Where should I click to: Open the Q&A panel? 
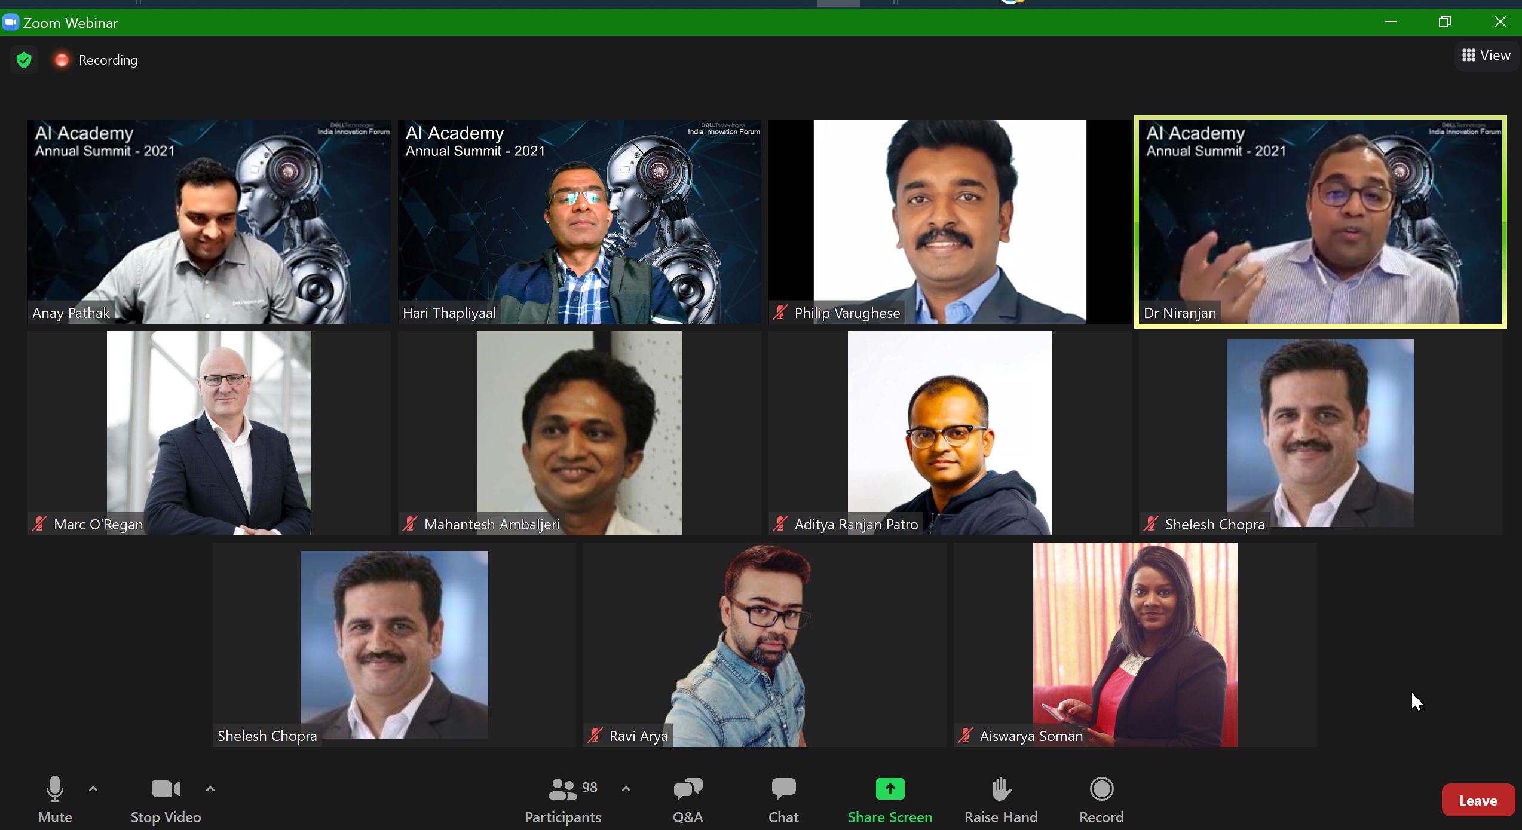(x=688, y=801)
